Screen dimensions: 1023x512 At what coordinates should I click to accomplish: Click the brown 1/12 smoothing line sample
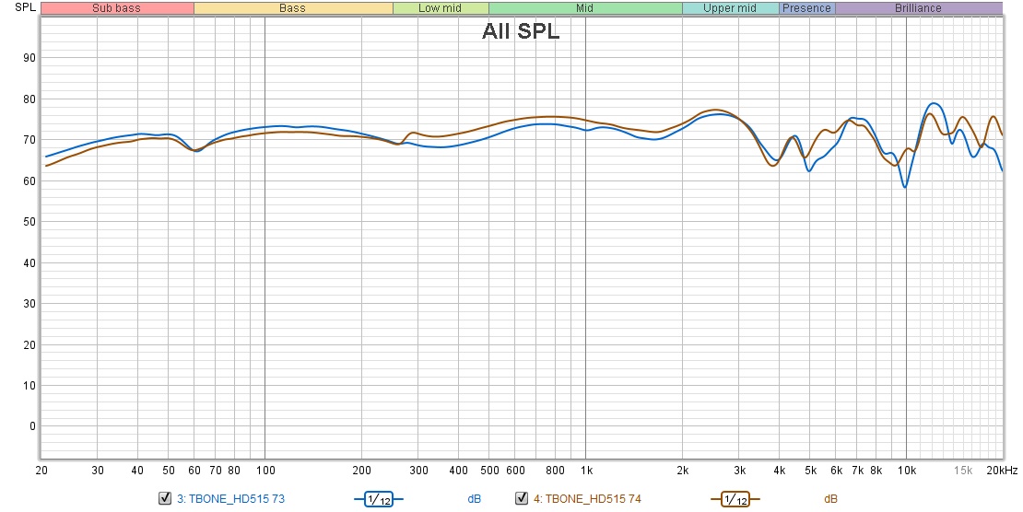[x=735, y=500]
